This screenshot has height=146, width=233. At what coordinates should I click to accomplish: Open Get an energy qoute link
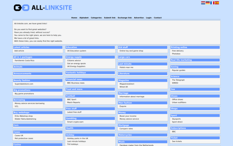pyautogui.click(x=77, y=63)
